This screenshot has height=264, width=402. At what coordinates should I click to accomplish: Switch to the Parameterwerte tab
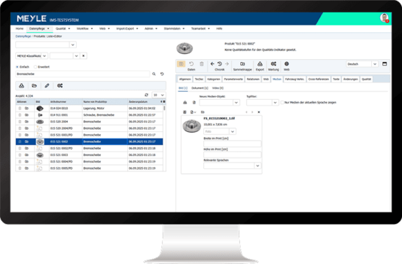(233, 79)
